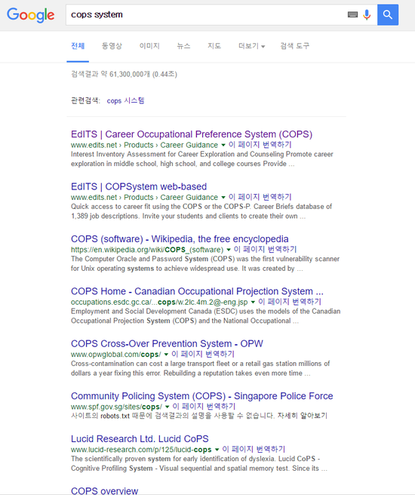This screenshot has width=415, height=495.
Task: Expand arrow beside www.opwglobal.com/cops URL
Action: [166, 355]
